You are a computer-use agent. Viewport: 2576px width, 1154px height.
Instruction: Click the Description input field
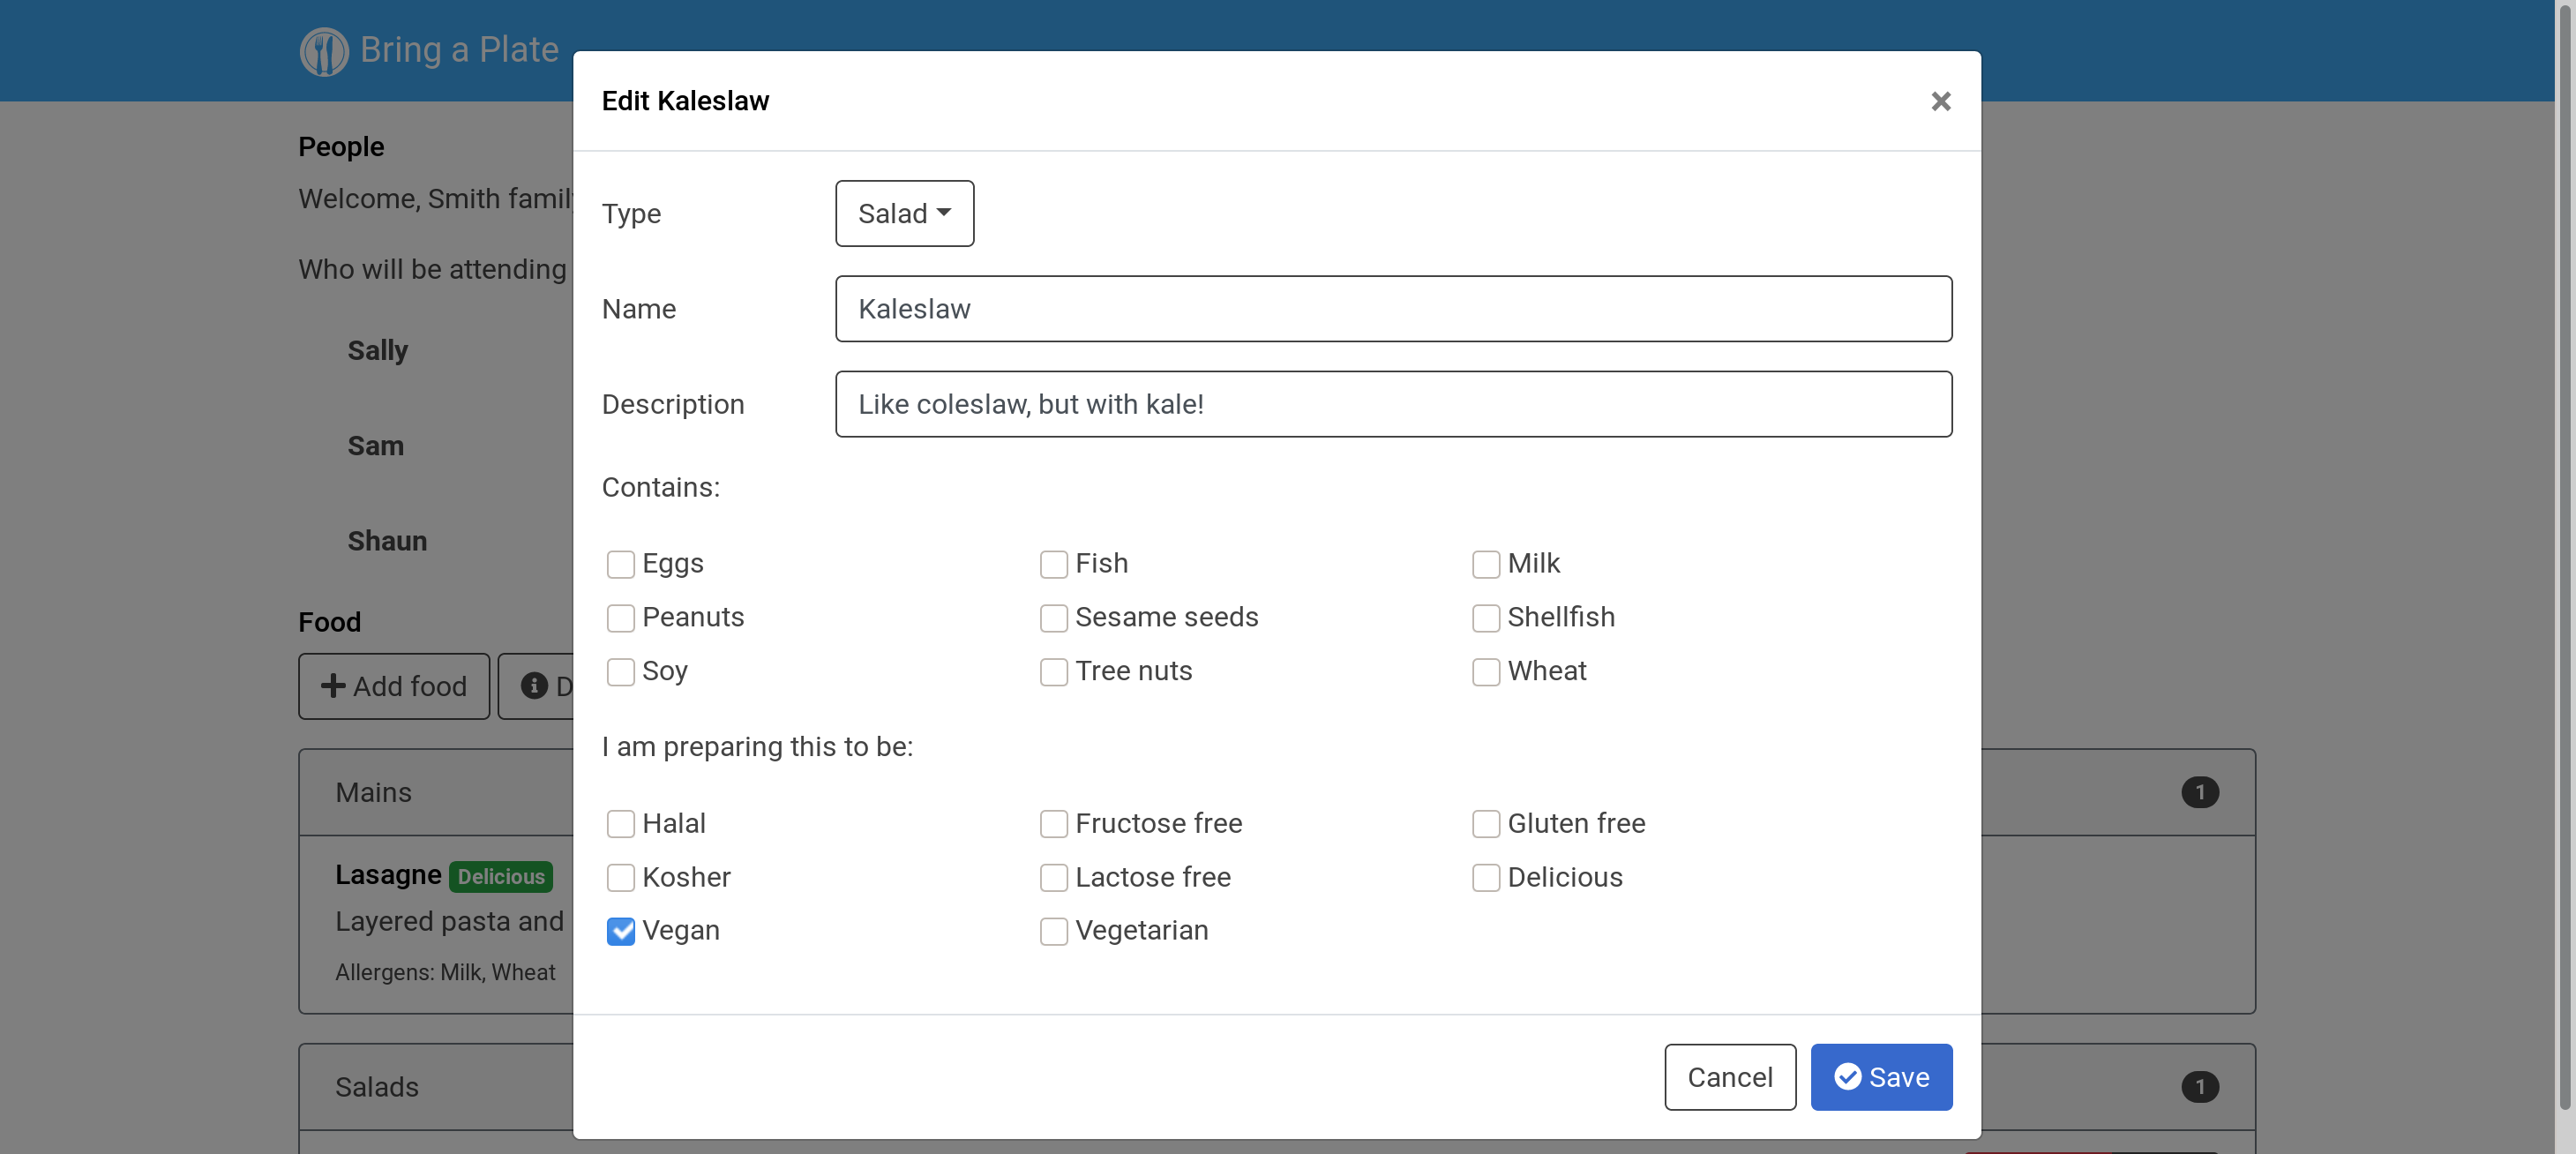click(1393, 404)
